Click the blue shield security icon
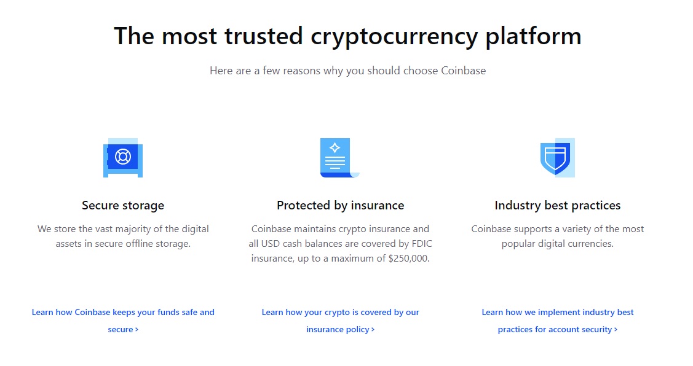Screen dimensions: 693x366 pyautogui.click(x=557, y=158)
